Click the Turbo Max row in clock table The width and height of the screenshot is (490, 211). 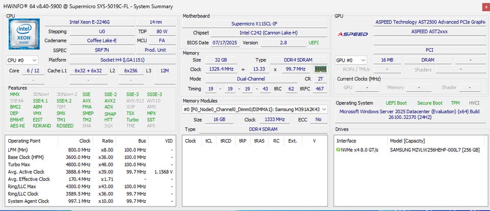(19, 165)
